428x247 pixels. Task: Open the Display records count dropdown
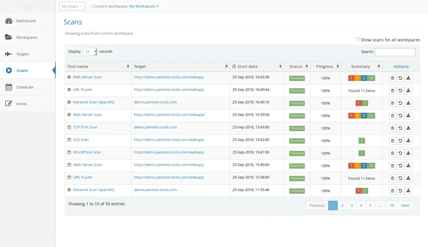pyautogui.click(x=90, y=52)
